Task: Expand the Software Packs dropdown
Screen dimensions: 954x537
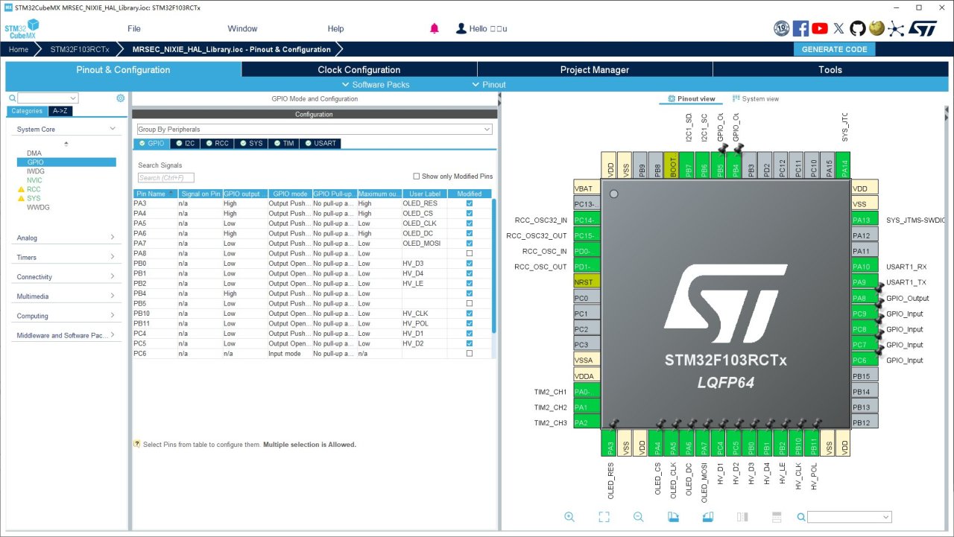Action: (375, 85)
